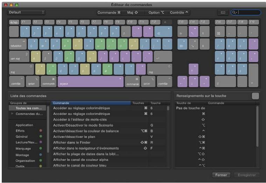Select the F12 function key

155,22
